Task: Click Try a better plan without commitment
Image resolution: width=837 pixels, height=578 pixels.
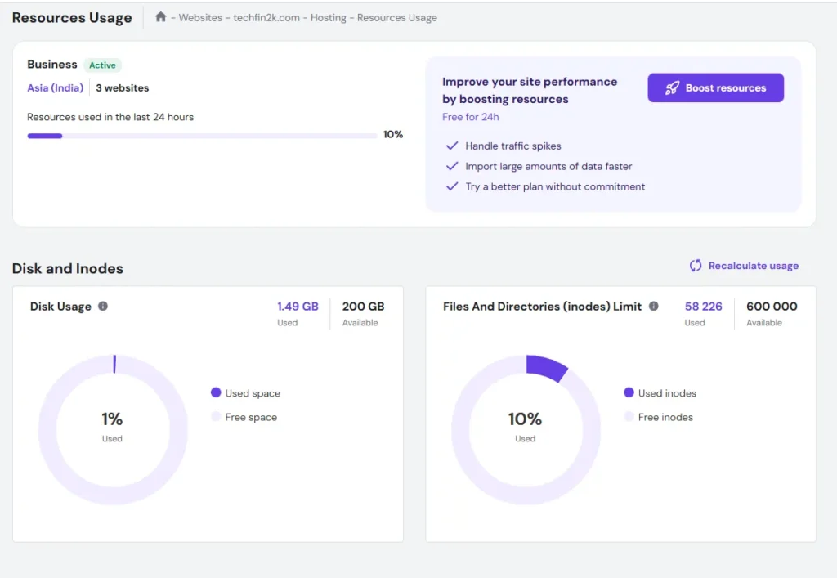Action: pyautogui.click(x=555, y=186)
